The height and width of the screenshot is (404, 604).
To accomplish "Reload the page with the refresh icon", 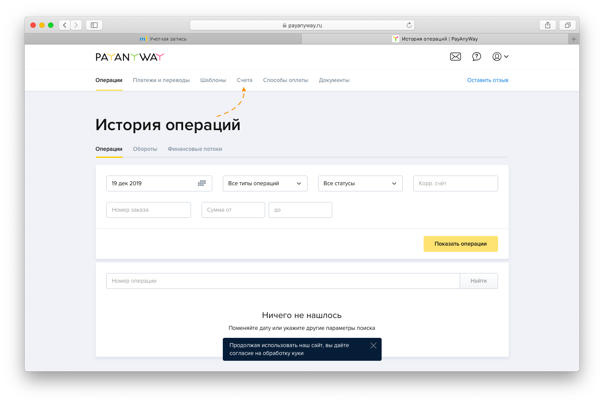I will pyautogui.click(x=409, y=25).
